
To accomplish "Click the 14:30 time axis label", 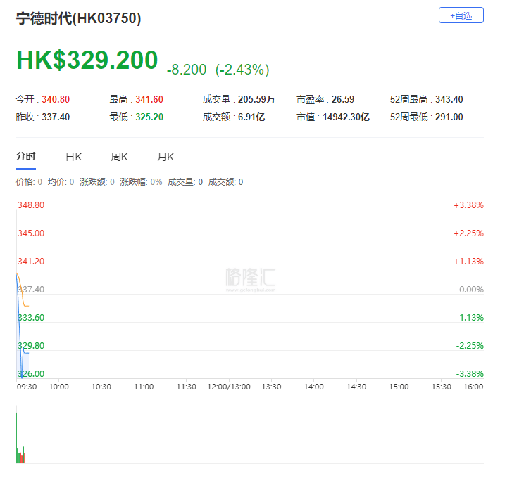I will [x=356, y=387].
